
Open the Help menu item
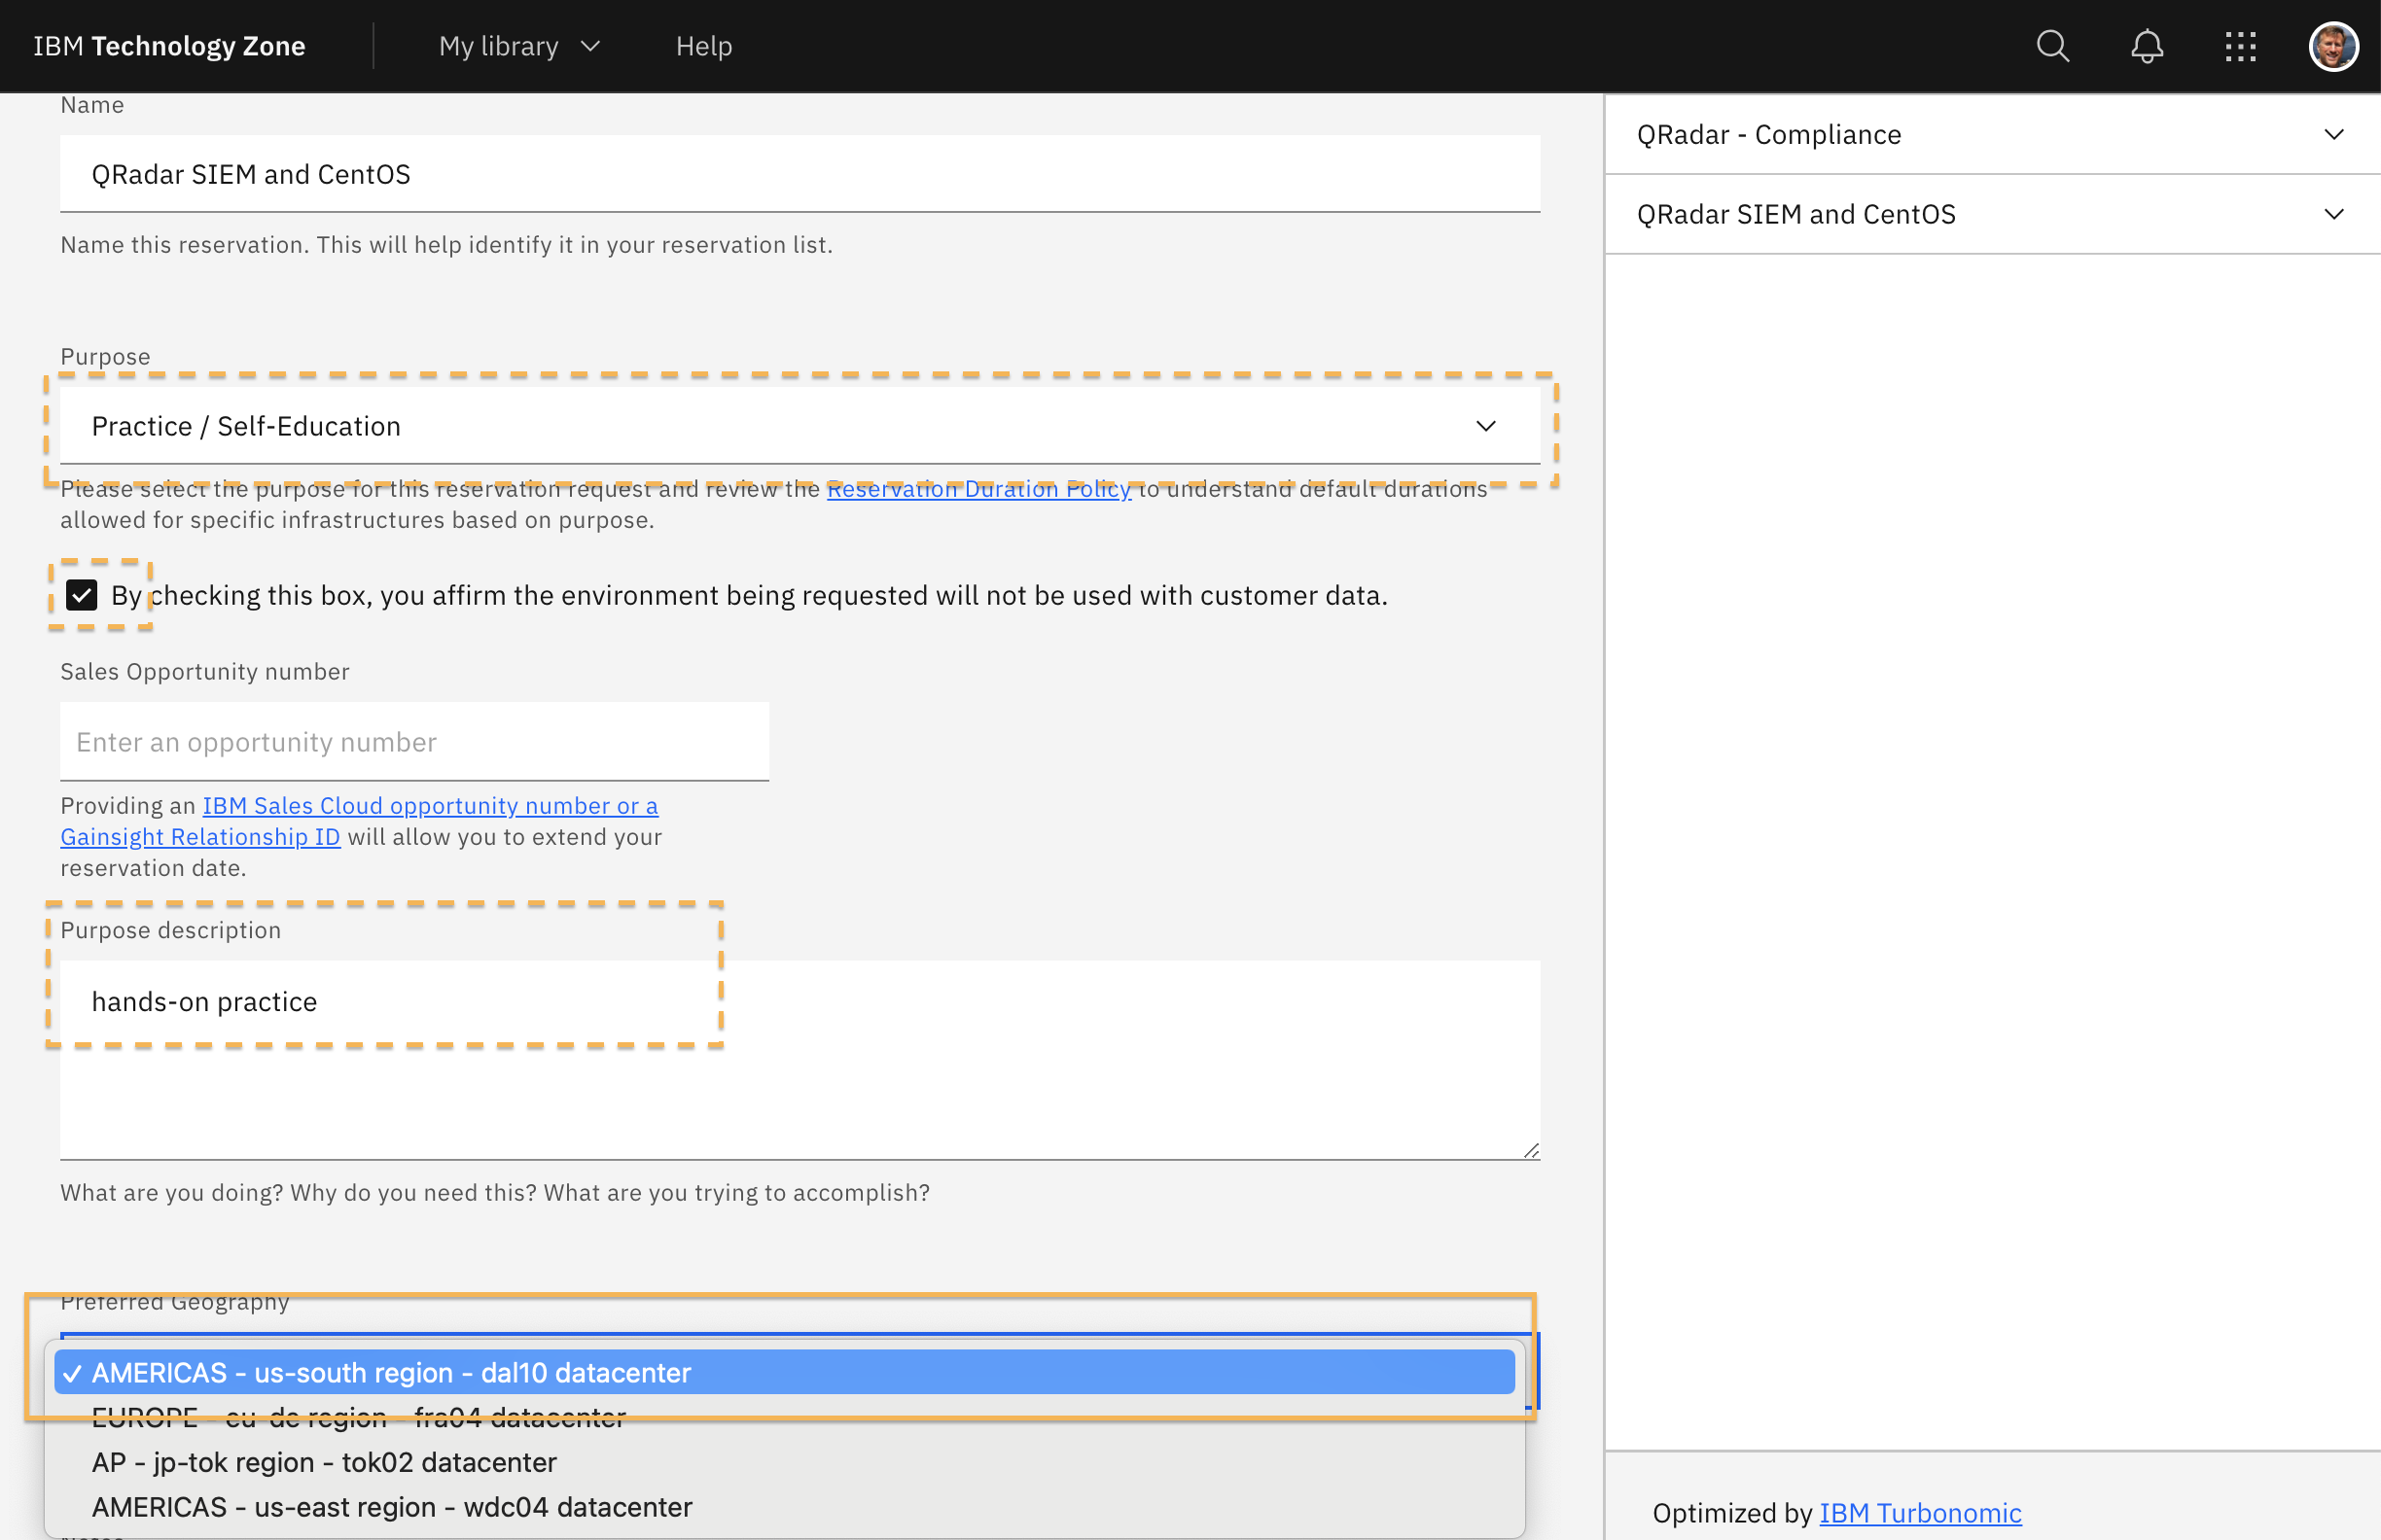[x=703, y=46]
